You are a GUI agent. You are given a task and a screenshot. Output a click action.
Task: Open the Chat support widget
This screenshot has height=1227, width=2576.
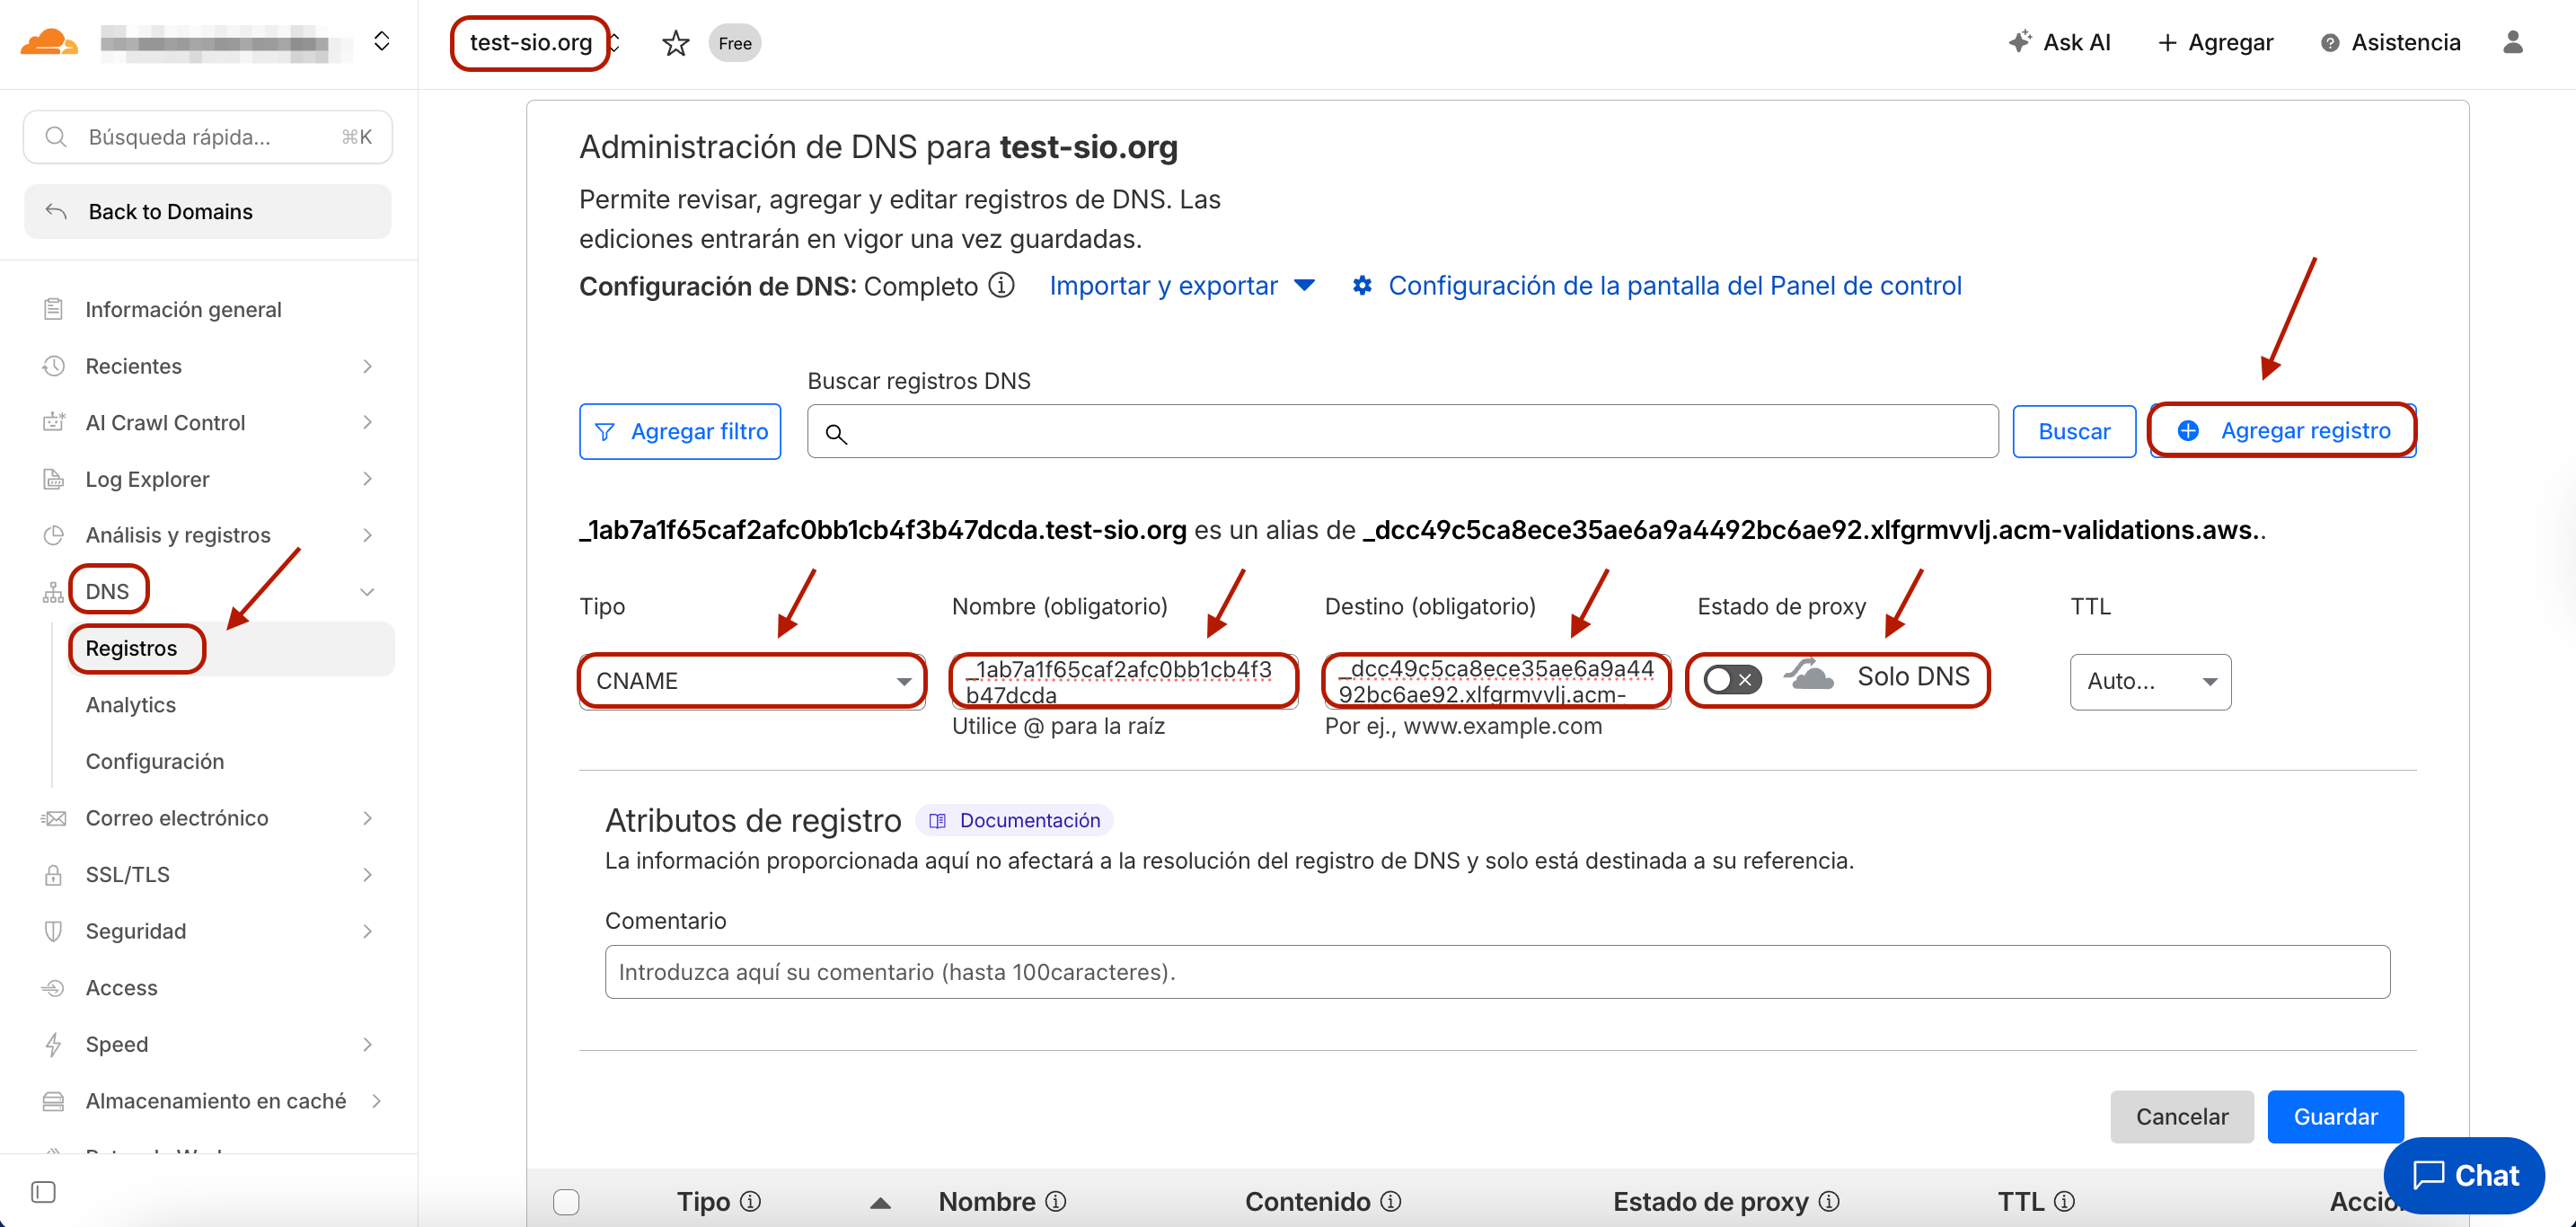tap(2464, 1175)
